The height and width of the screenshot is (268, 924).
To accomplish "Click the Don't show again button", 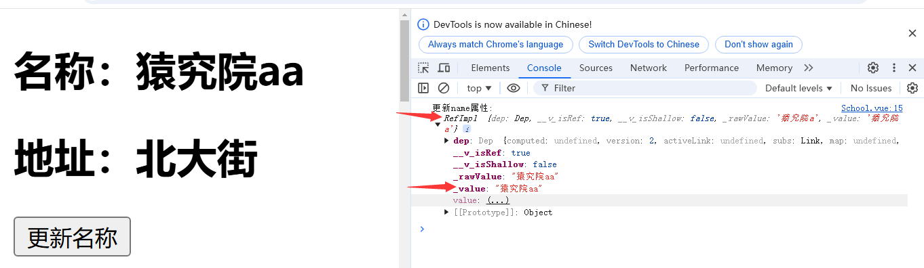I will pos(758,45).
